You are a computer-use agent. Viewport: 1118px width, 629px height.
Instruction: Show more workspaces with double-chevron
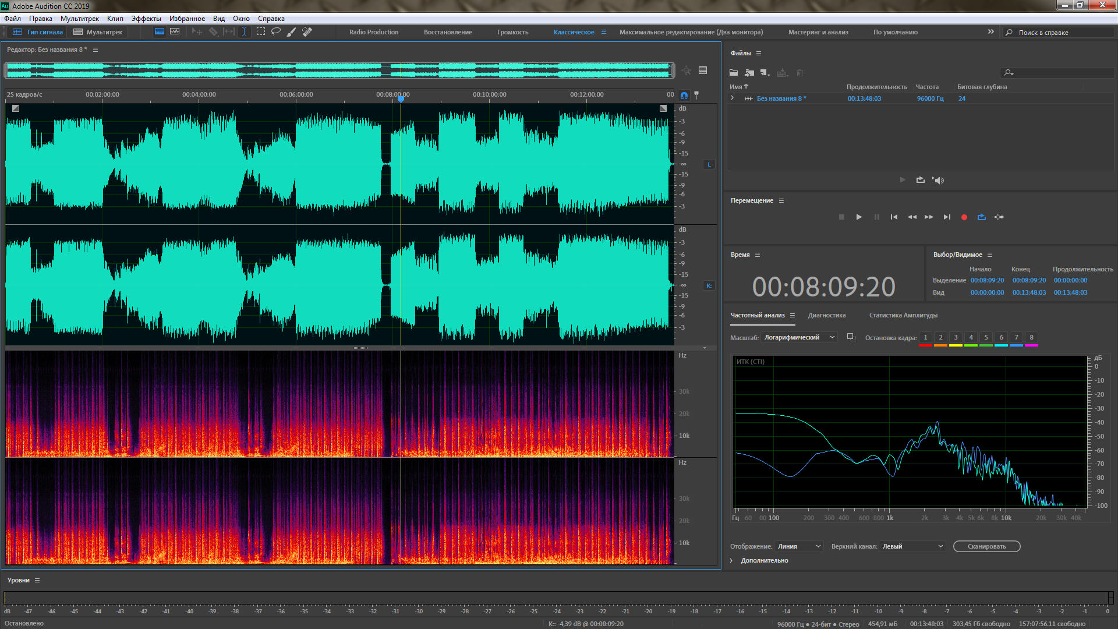[991, 32]
